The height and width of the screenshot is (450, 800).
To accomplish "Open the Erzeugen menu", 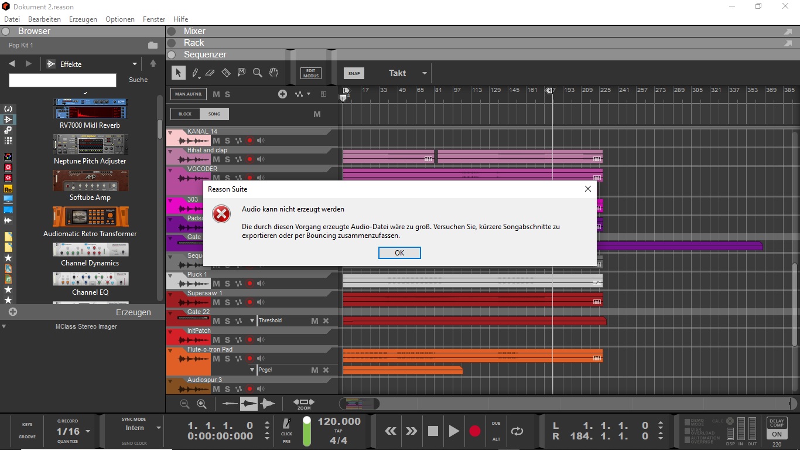I will click(83, 19).
